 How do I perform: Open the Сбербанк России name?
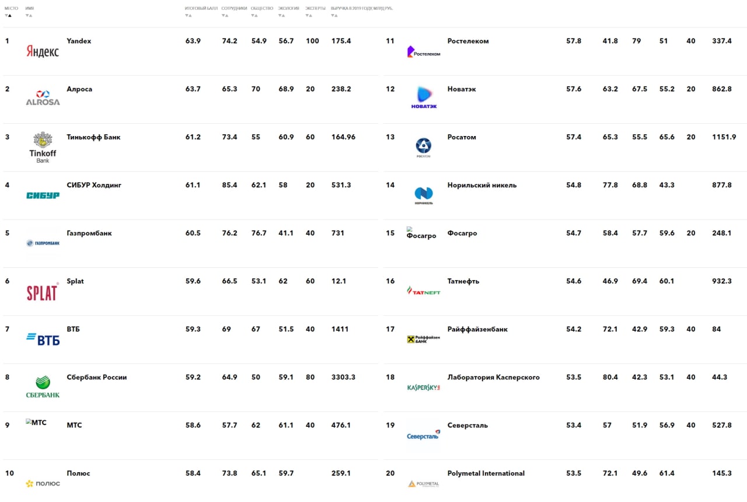pyautogui.click(x=97, y=377)
